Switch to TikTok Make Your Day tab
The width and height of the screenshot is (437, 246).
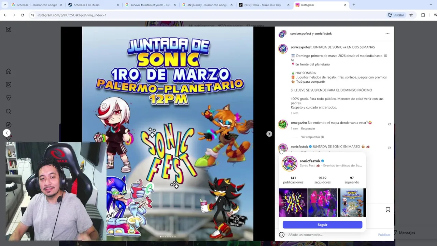pyautogui.click(x=264, y=5)
